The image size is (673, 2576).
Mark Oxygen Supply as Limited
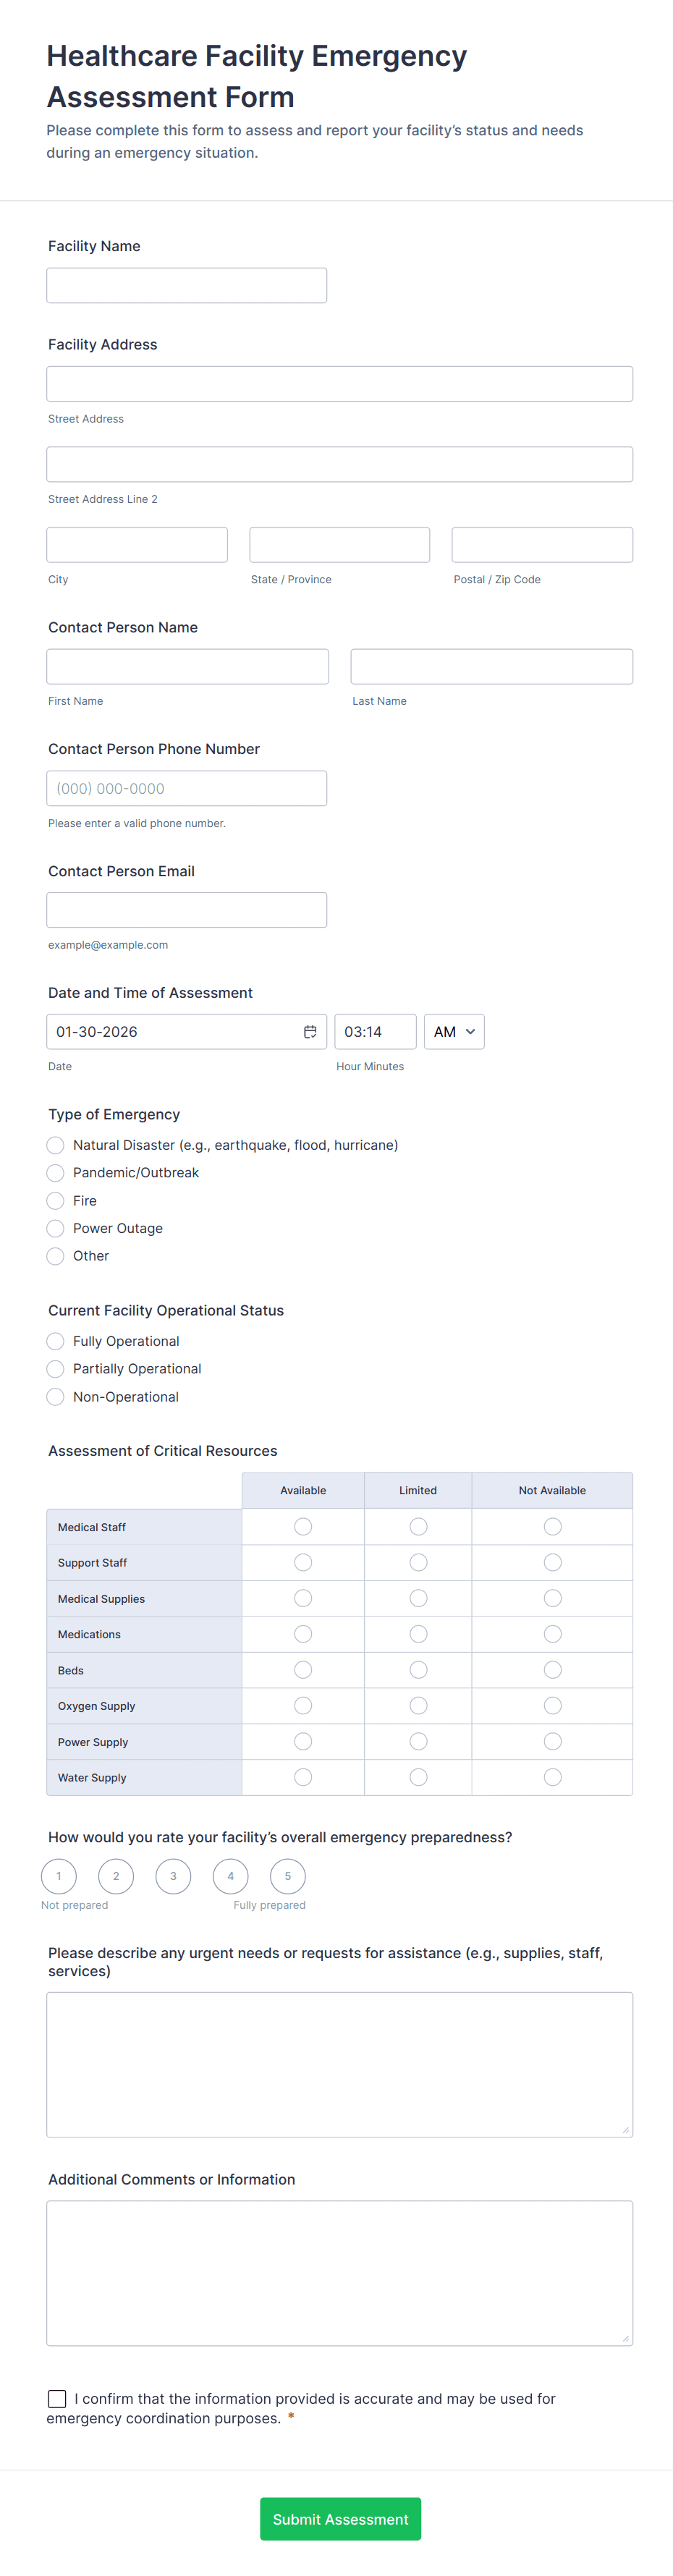pyautogui.click(x=418, y=1706)
